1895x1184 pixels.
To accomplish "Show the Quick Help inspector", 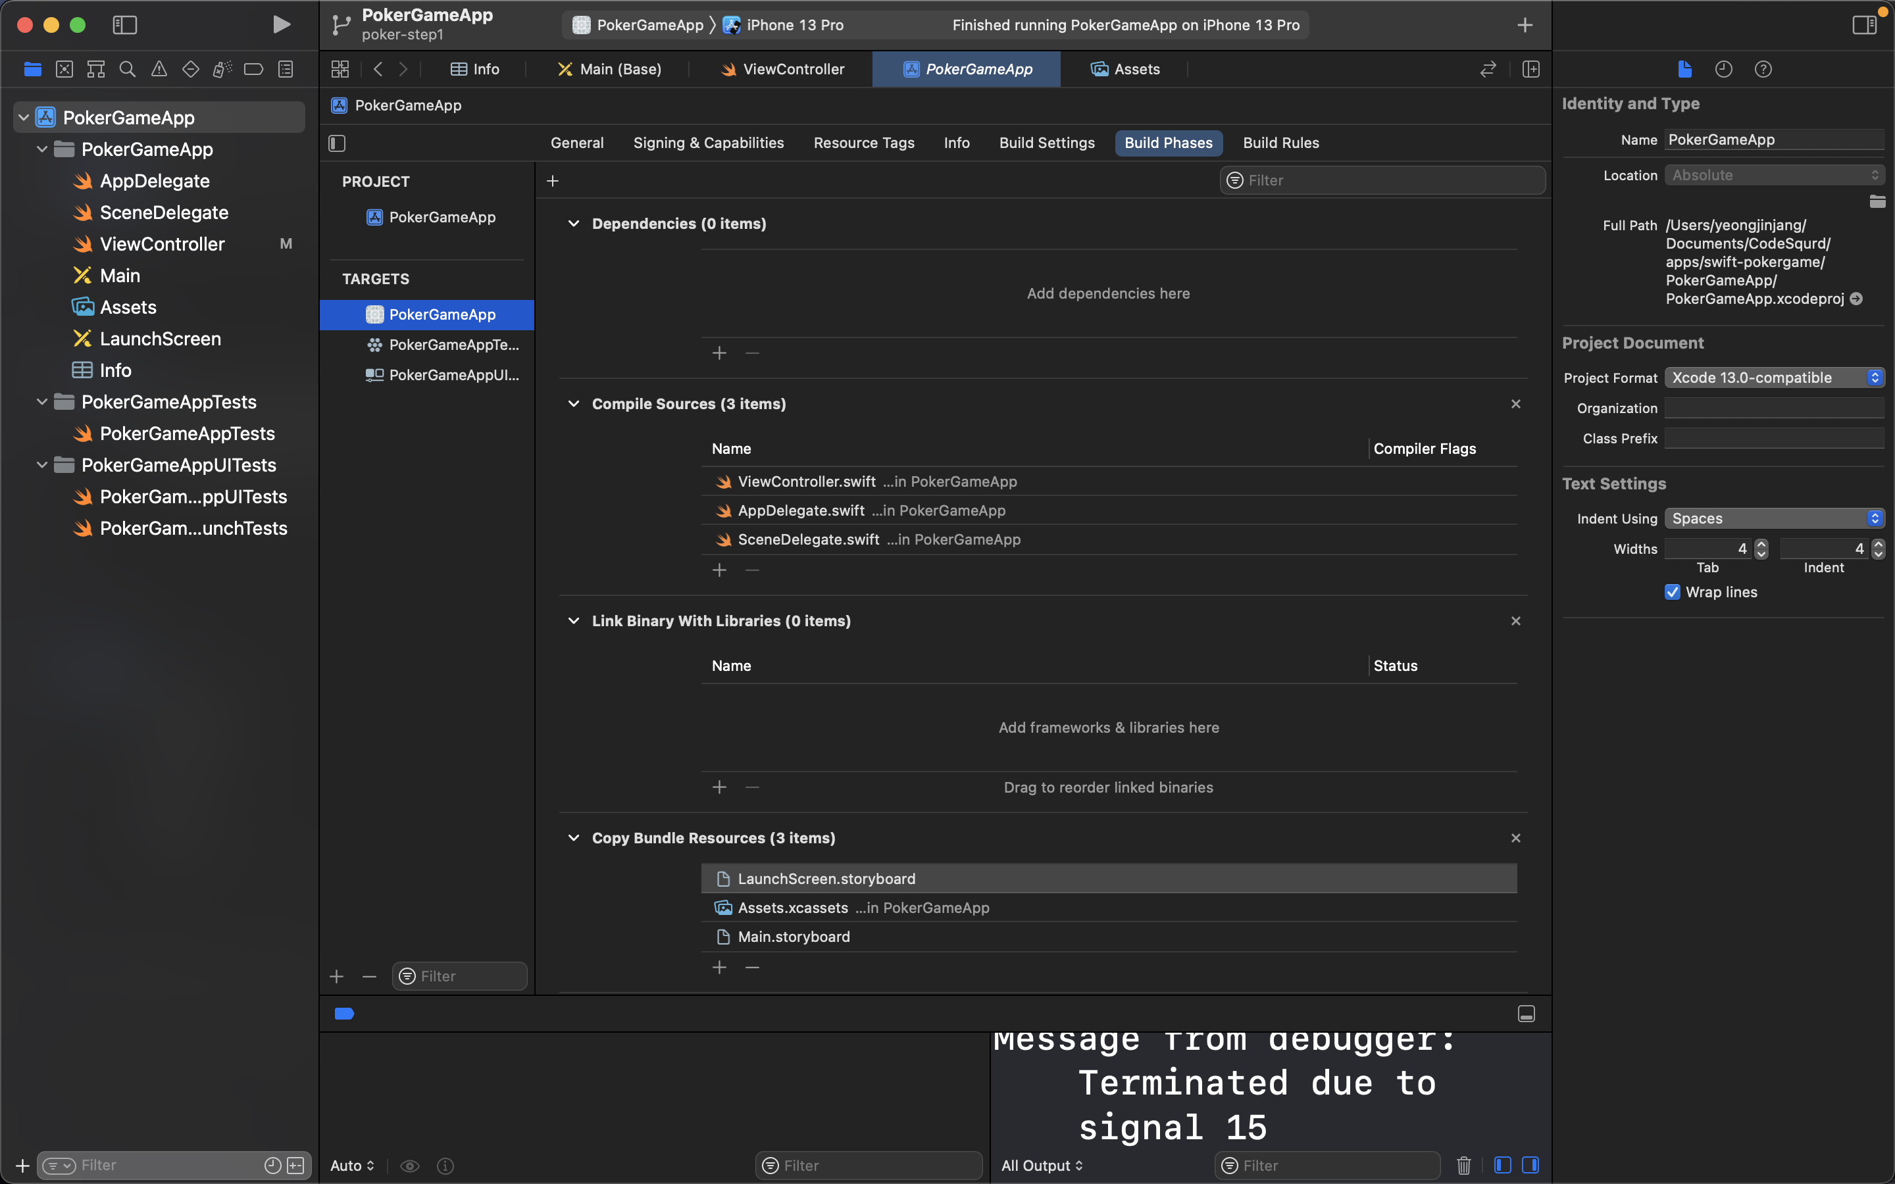I will 1763,69.
